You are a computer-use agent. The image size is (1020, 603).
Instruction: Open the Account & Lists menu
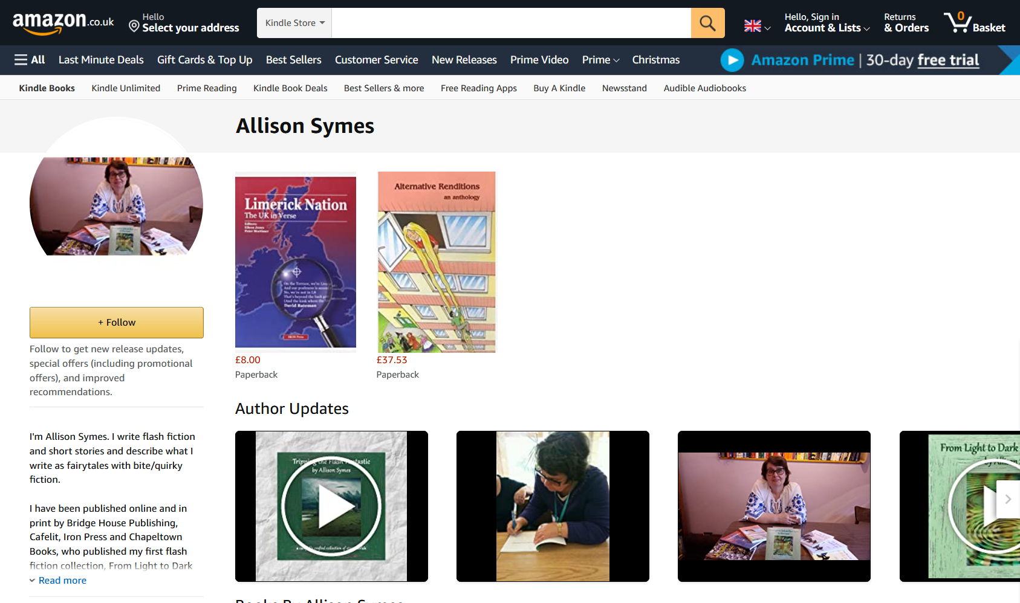827,23
